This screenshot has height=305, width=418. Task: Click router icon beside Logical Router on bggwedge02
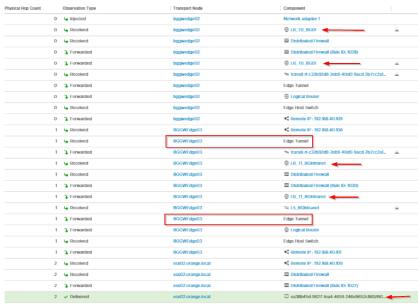tap(286, 97)
